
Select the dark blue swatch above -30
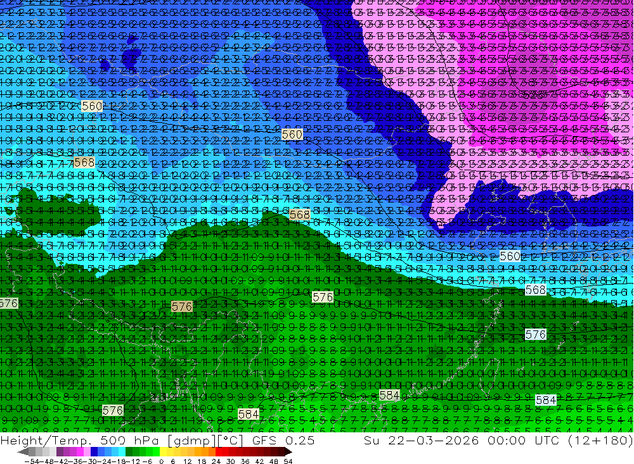94,451
